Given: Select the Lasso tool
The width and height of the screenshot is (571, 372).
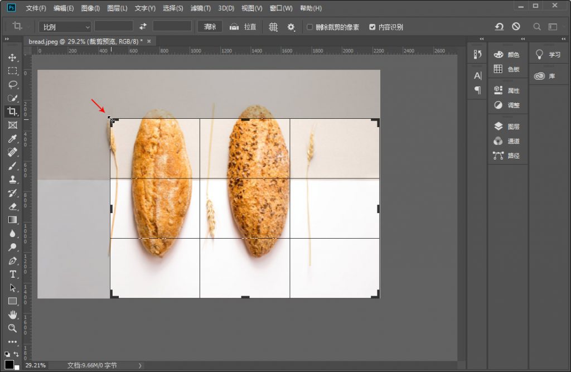Looking at the screenshot, I should point(12,85).
